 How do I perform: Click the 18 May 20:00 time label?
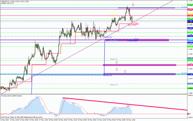click(63, 120)
